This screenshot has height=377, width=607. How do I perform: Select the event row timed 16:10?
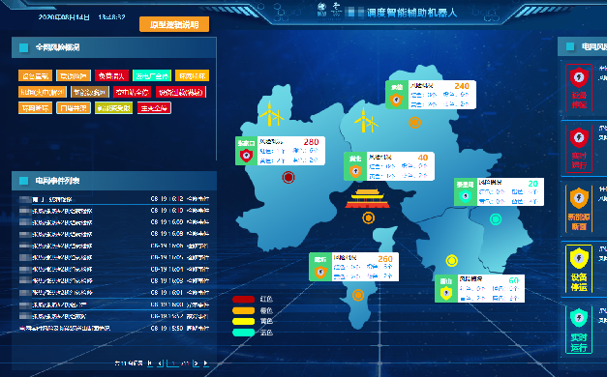point(114,211)
